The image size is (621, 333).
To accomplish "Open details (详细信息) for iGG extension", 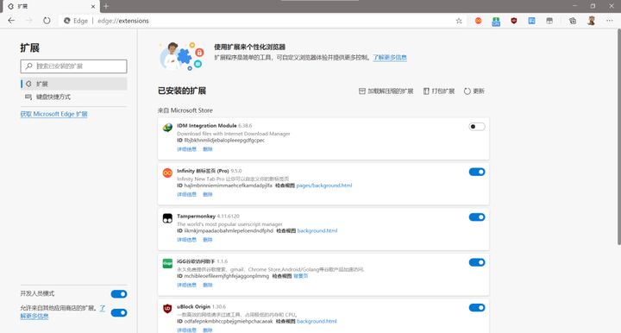I will (186, 285).
